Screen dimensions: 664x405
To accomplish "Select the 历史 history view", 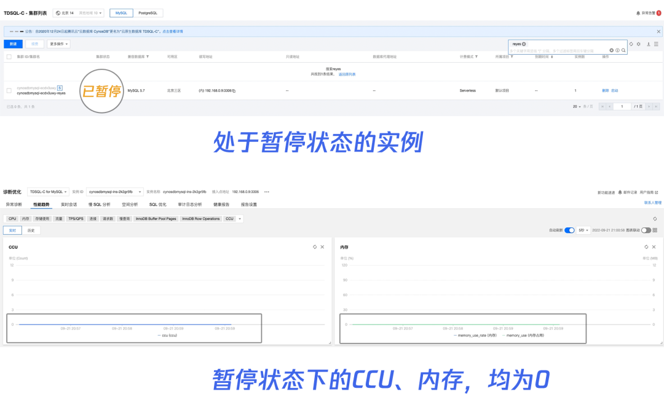I will [x=31, y=230].
